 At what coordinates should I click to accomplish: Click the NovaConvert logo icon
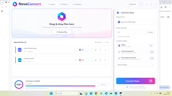pyautogui.click(x=15, y=4)
